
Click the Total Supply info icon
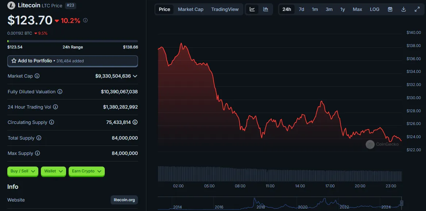39,138
